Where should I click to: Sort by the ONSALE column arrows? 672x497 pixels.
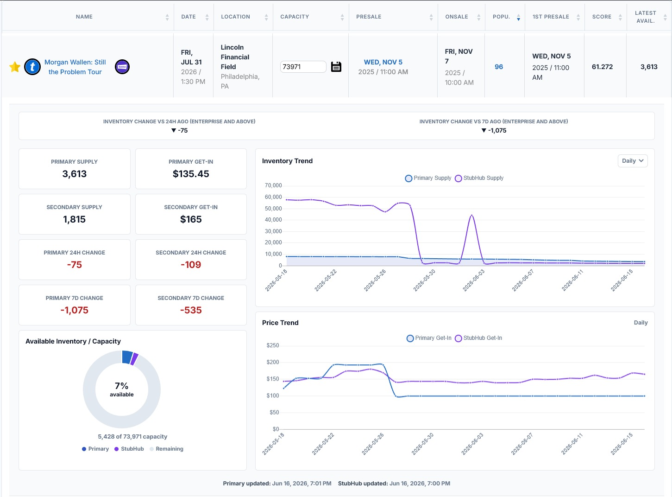479,17
